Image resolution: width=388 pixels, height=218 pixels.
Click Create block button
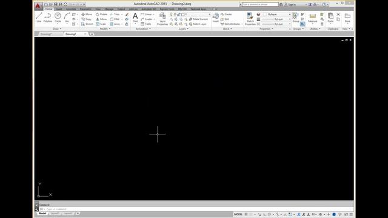(x=226, y=15)
